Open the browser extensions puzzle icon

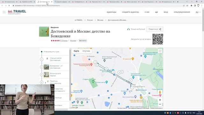click(191, 6)
